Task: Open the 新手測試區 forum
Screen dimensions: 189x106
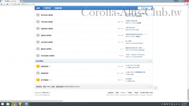Action: [45, 80]
